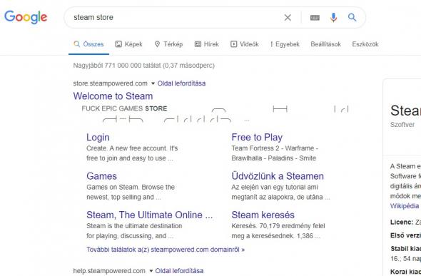Clear the search box with the X icon
The height and width of the screenshot is (276, 421).
288,17
